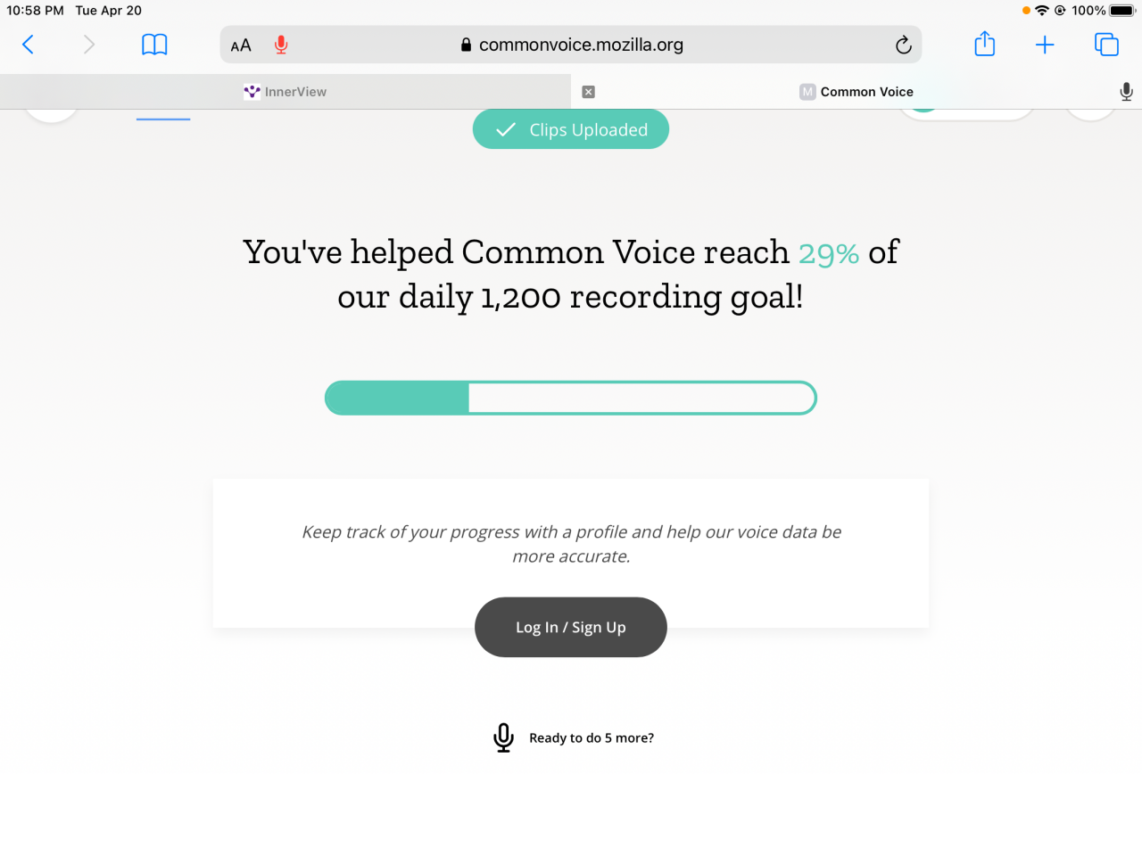The height and width of the screenshot is (856, 1142).
Task: Tap the battery indicator in status bar
Action: click(x=1122, y=11)
